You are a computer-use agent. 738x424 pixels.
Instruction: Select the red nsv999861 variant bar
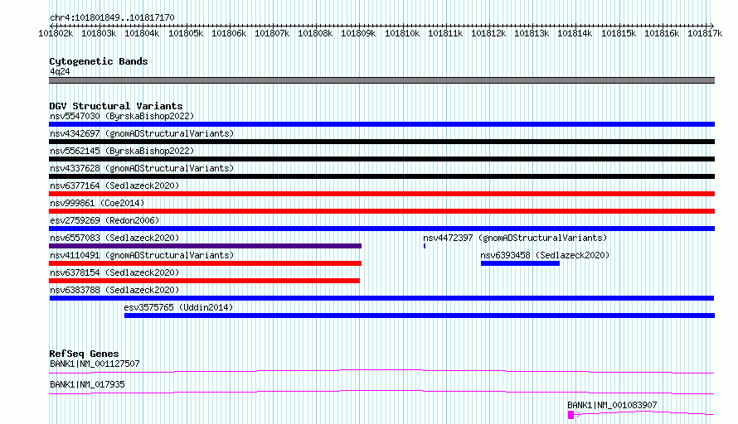click(381, 211)
